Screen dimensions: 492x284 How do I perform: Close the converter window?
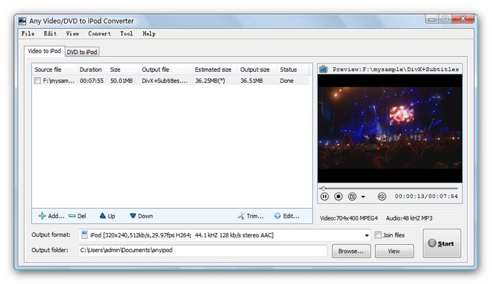click(x=463, y=18)
